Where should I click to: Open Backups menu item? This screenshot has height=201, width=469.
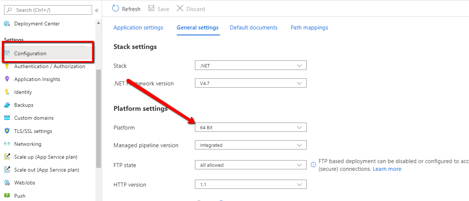[x=24, y=105]
